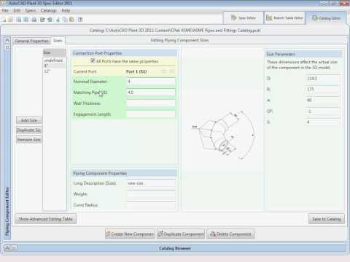The width and height of the screenshot is (350, 262).
Task: Click Show Advanced Editing Table
Action: coord(46,219)
